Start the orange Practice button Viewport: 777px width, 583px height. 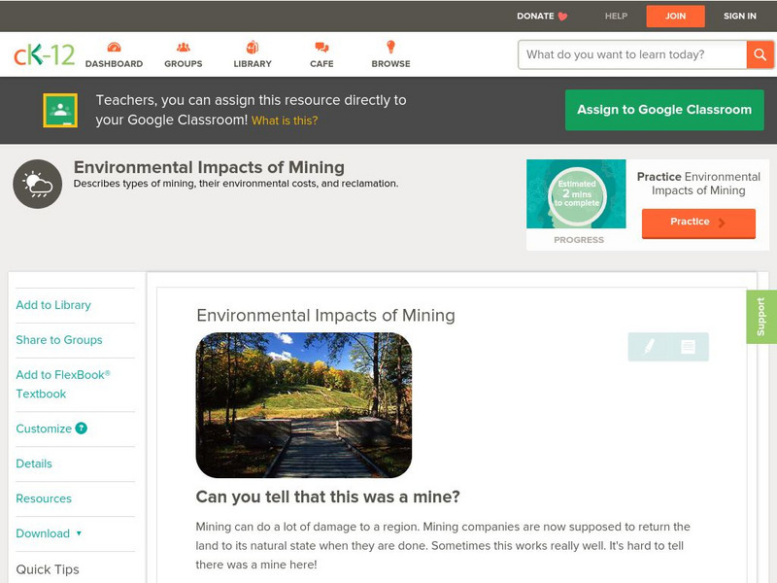pos(697,223)
